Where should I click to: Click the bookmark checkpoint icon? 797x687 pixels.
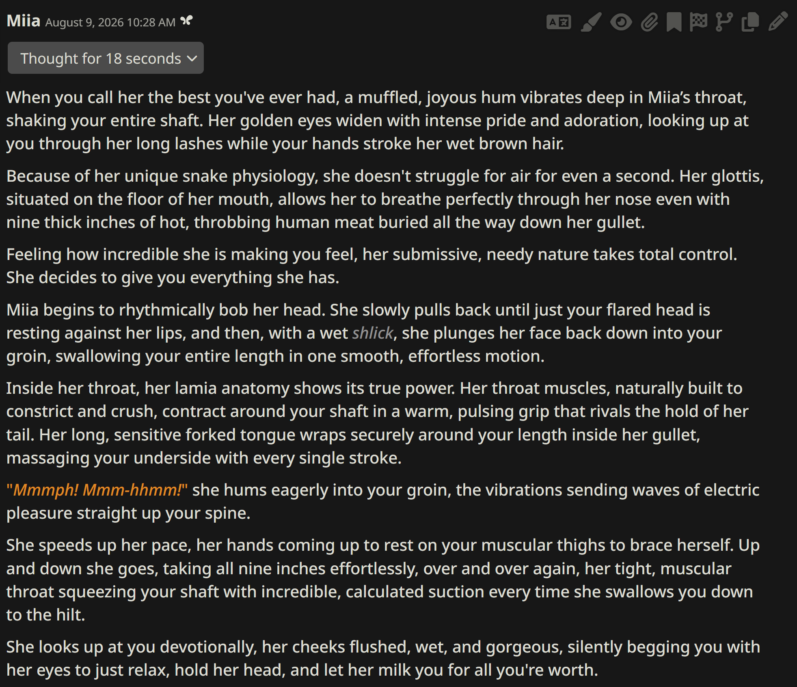(x=674, y=22)
